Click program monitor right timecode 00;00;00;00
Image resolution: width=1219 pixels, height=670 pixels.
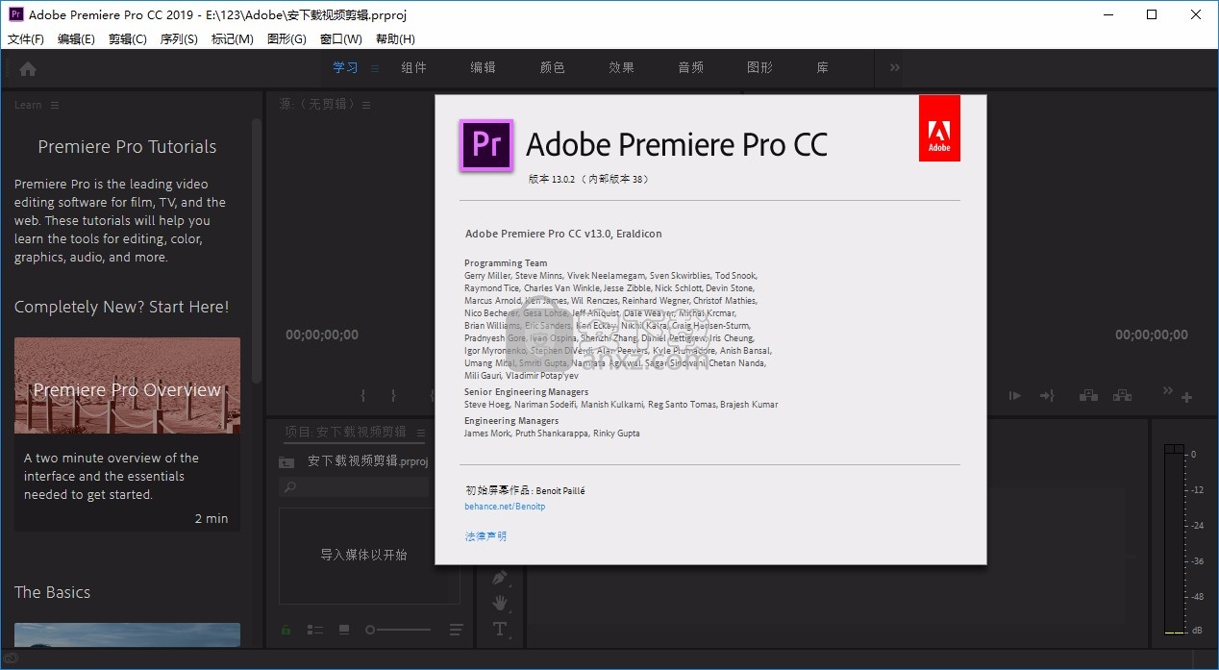1152,335
